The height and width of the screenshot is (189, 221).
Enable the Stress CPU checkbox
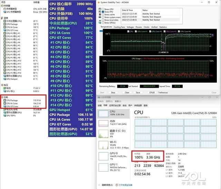pyautogui.click(x=103, y=9)
